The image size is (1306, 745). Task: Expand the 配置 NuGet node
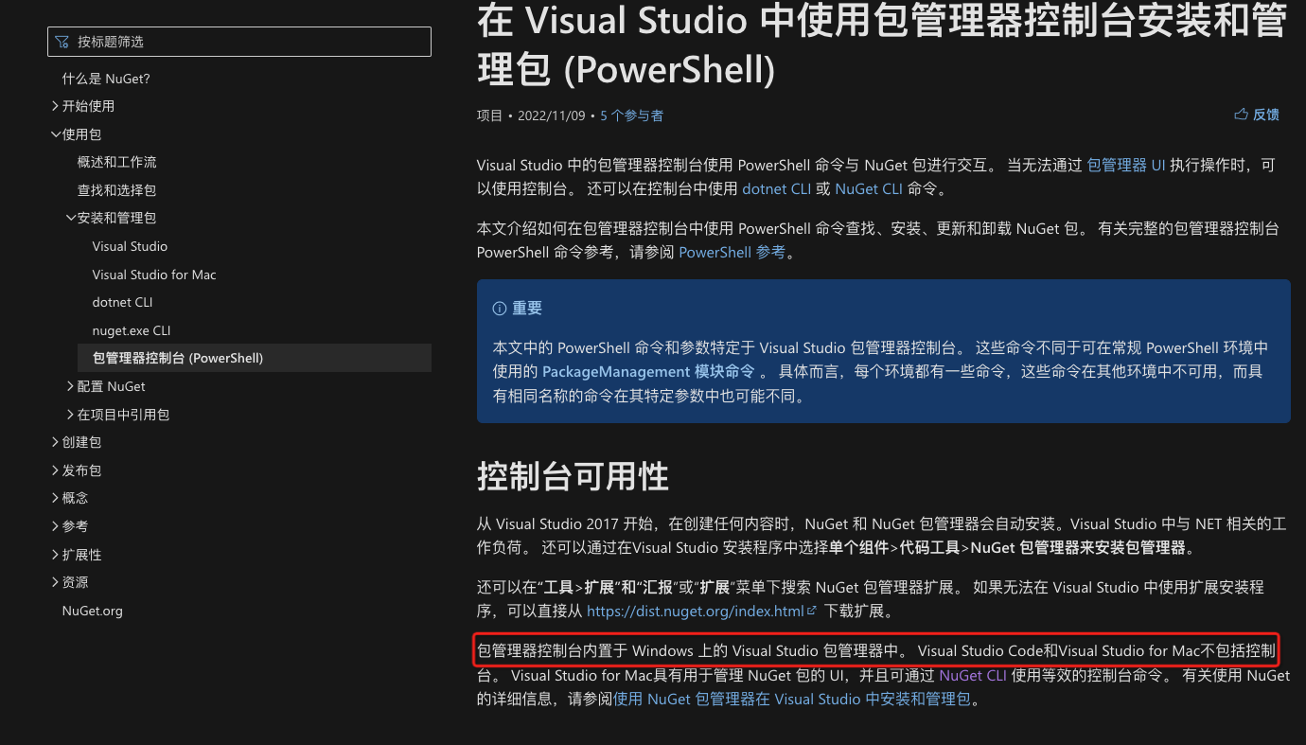pyautogui.click(x=106, y=386)
